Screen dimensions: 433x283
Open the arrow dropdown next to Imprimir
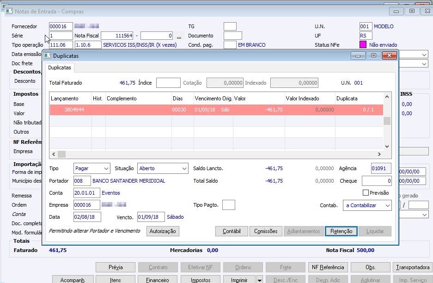[260, 279]
